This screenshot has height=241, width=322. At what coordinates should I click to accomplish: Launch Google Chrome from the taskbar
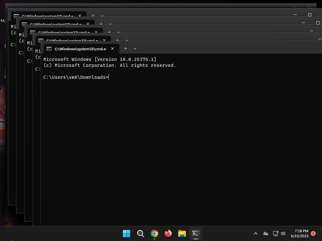coord(154,233)
